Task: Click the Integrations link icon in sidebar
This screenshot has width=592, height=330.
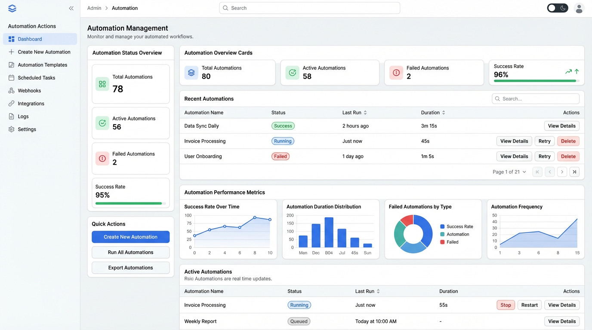Action: (11, 104)
